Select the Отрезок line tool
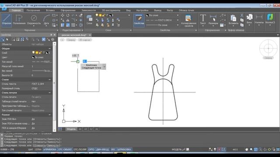Image resolution: width=280 pixels, height=157 pixels. click(7, 20)
